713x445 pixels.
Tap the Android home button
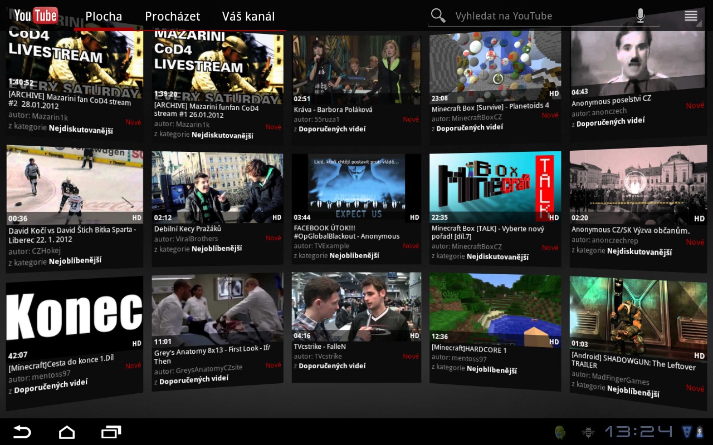67,432
